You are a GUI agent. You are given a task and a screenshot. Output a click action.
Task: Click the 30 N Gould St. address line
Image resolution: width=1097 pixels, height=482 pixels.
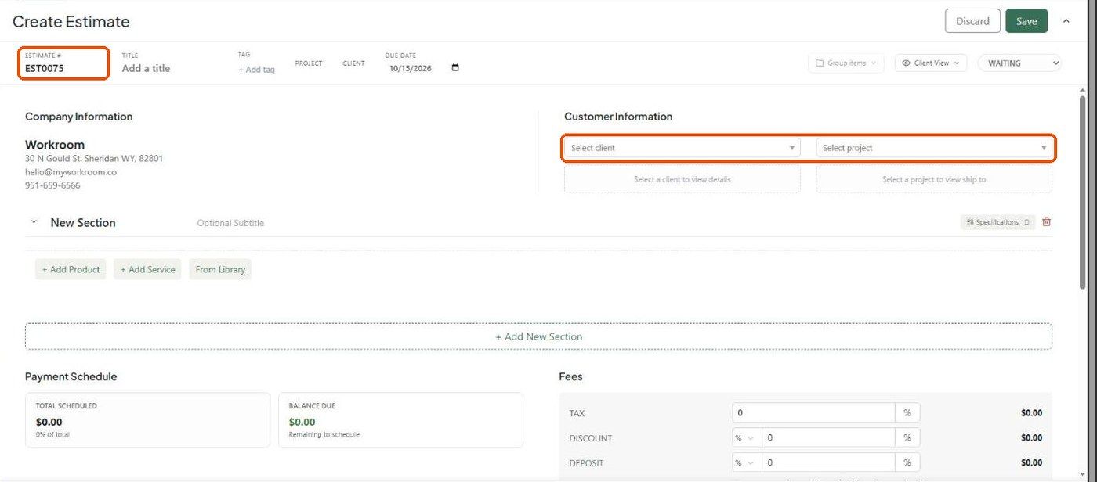pyautogui.click(x=94, y=159)
